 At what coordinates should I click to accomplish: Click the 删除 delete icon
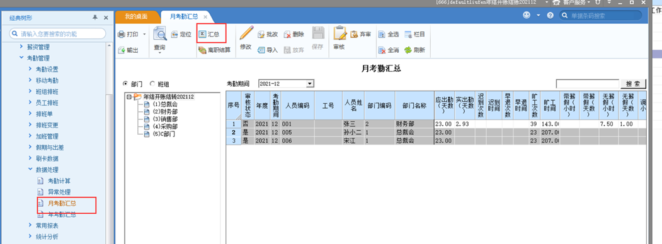point(287,35)
